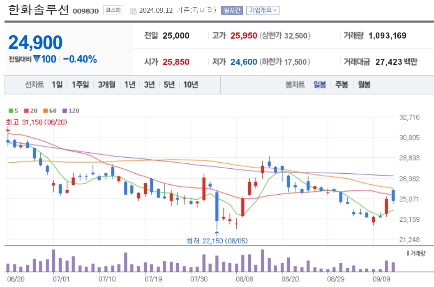This screenshot has width=434, height=287.
Task: Select the 1일 line chart tab
Action: 57,85
